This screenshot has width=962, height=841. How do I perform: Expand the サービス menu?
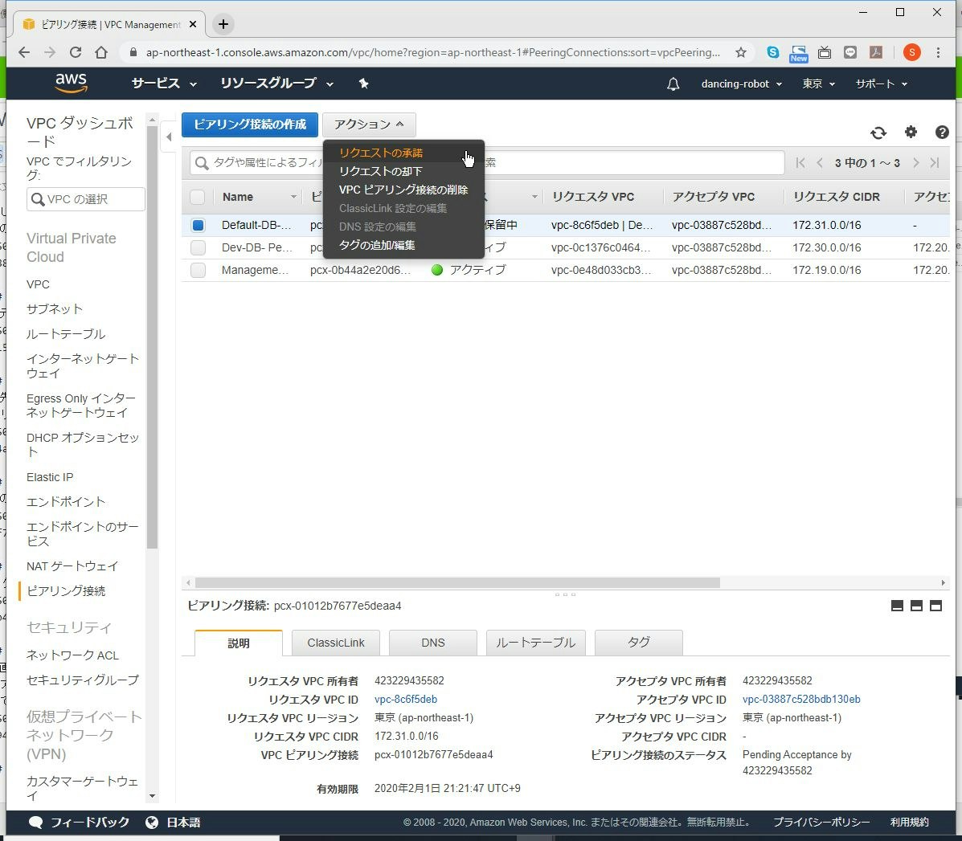(x=164, y=84)
